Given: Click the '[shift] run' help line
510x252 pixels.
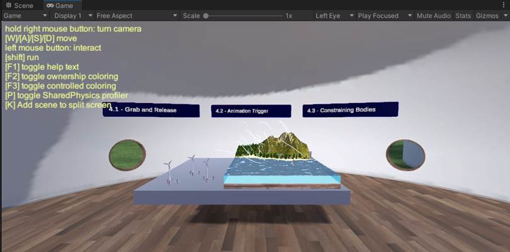Looking at the screenshot, I should click(x=22, y=57).
